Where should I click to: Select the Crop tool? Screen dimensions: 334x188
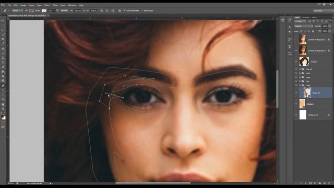click(3, 39)
